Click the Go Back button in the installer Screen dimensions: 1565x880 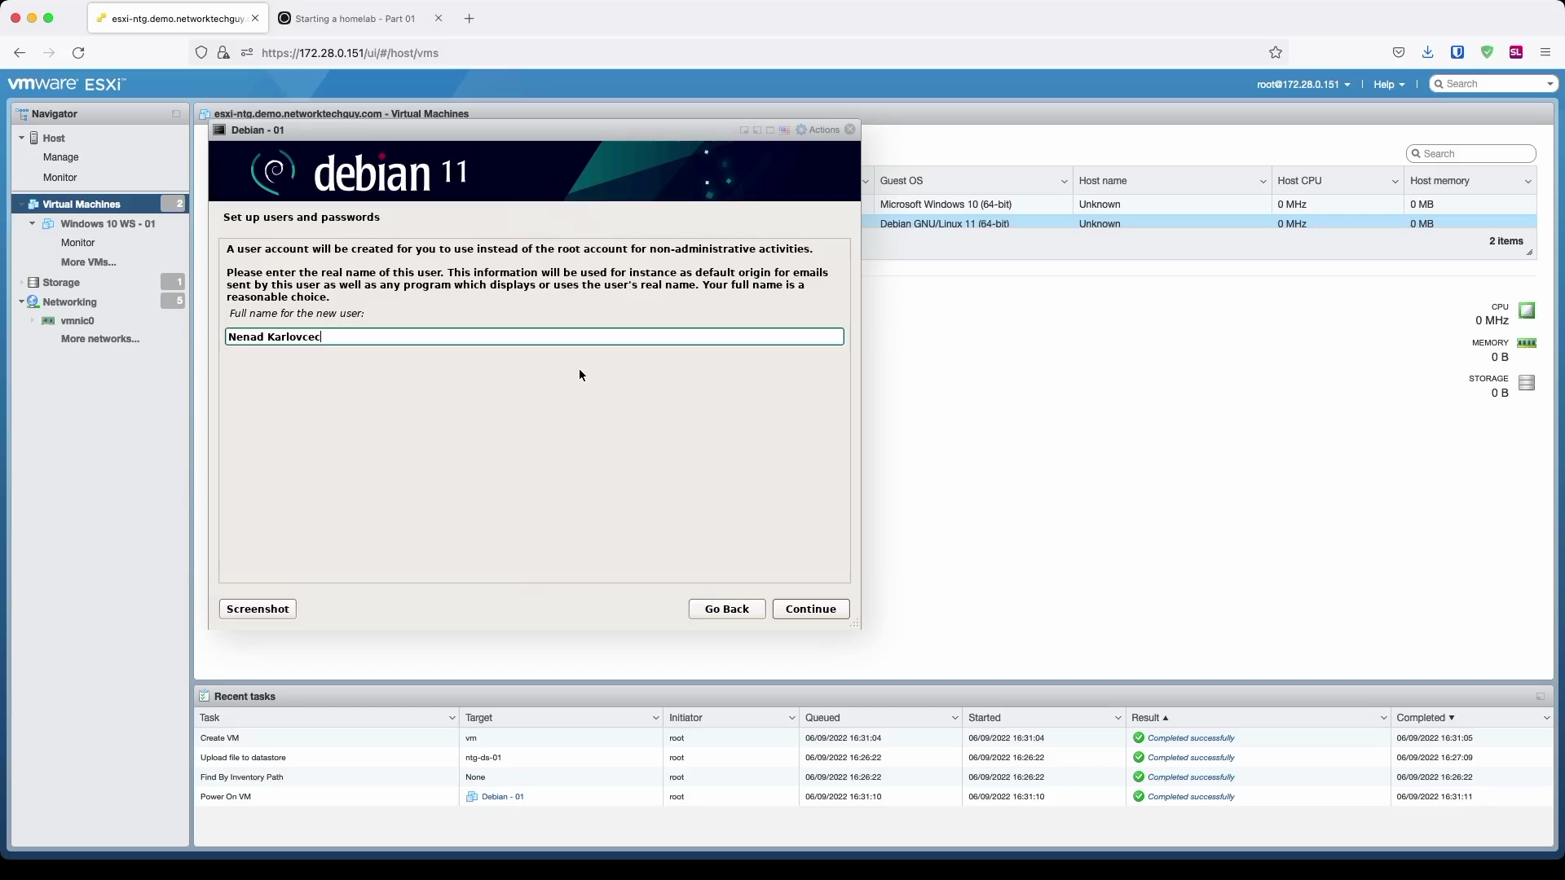pyautogui.click(x=727, y=609)
